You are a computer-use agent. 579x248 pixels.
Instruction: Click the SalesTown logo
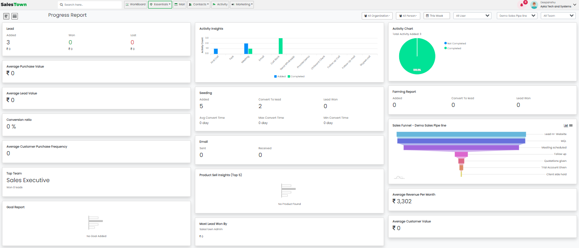[14, 4]
